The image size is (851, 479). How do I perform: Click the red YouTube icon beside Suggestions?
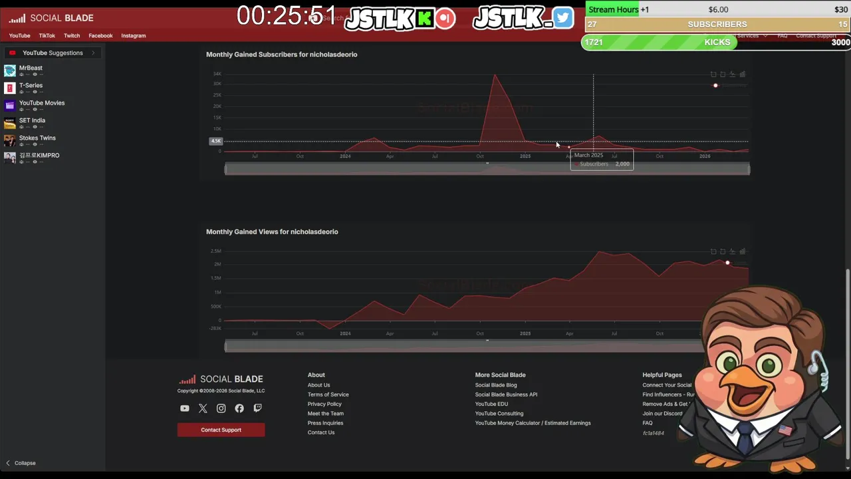(x=12, y=53)
